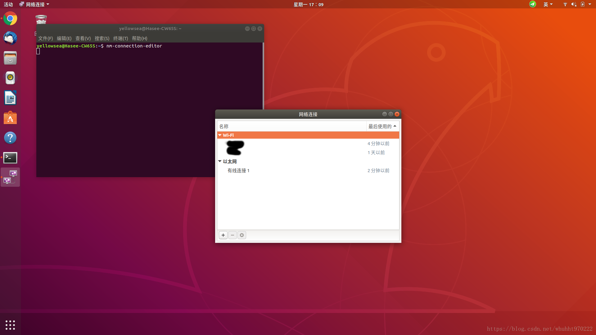Open the 文件(F) terminal menu
This screenshot has height=335, width=596.
(45, 38)
